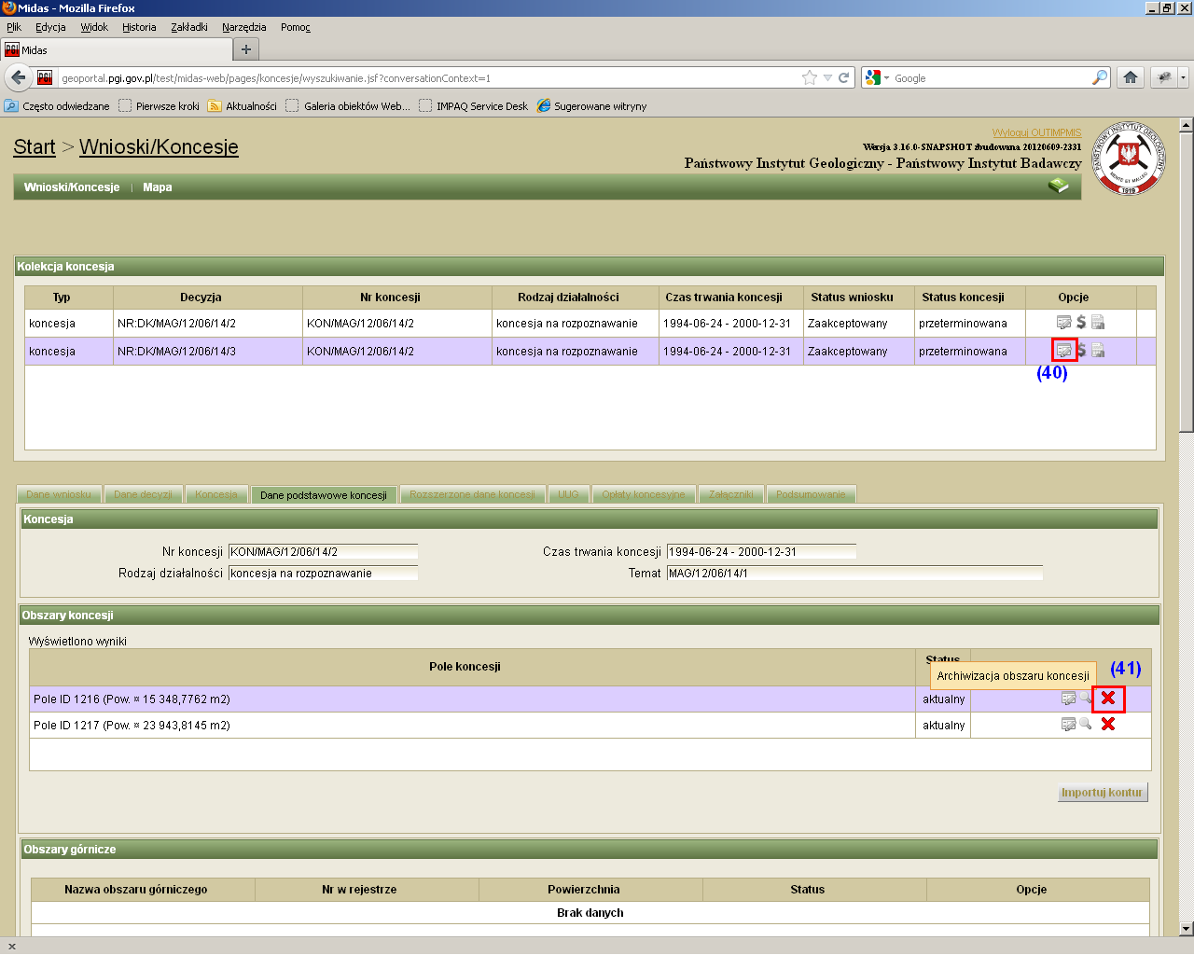Close the bottom add-on bar
Viewport: 1194px width, 955px height.
[x=11, y=946]
